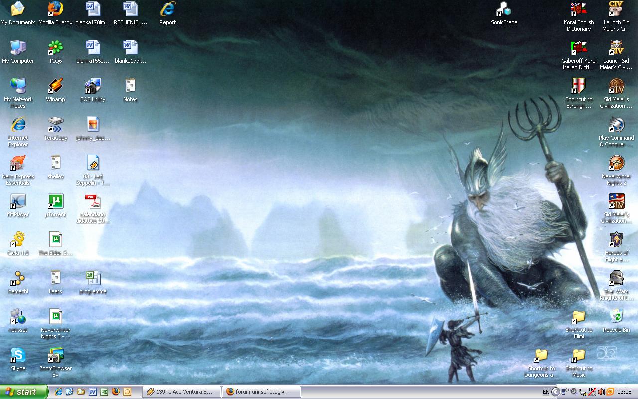
Task: Select the Koral English Dictionary icon
Action: pos(578,9)
